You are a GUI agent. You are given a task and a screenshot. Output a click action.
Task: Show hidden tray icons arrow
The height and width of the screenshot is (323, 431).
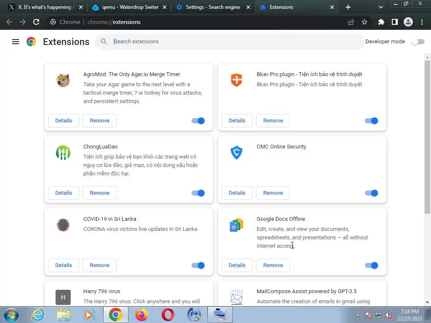coord(358,315)
